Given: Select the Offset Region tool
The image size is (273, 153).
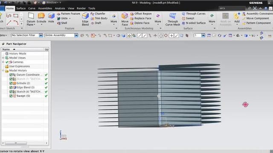Looking at the screenshot, I should point(141,14).
